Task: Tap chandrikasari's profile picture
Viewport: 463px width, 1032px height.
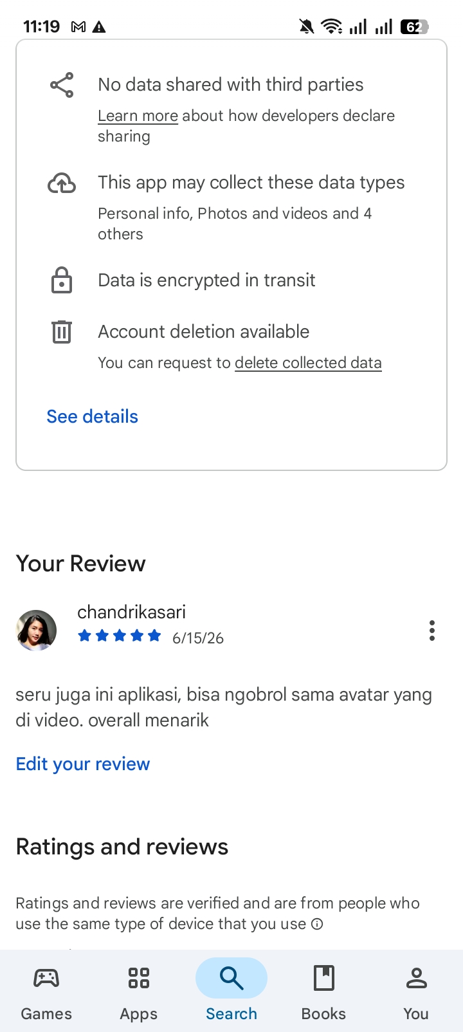Action: point(36,631)
